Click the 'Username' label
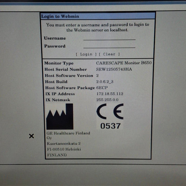186x186 pixels. tap(55, 38)
